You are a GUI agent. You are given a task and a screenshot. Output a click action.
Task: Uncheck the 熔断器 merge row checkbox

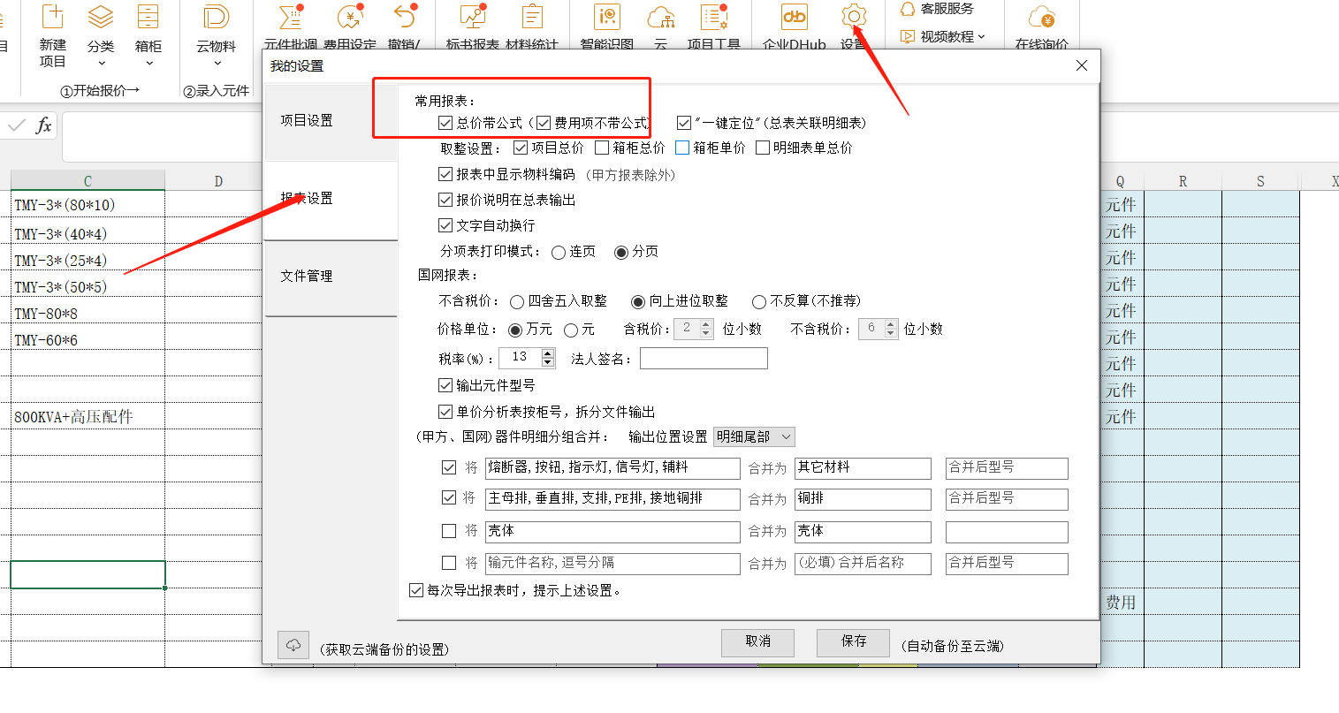click(449, 467)
